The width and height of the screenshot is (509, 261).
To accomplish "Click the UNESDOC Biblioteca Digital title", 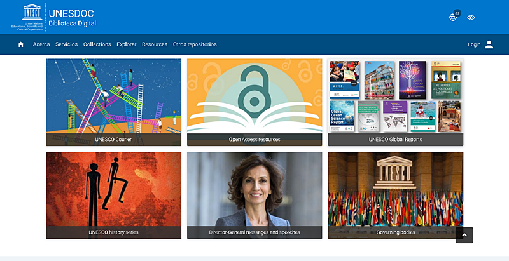I will 72,18.
